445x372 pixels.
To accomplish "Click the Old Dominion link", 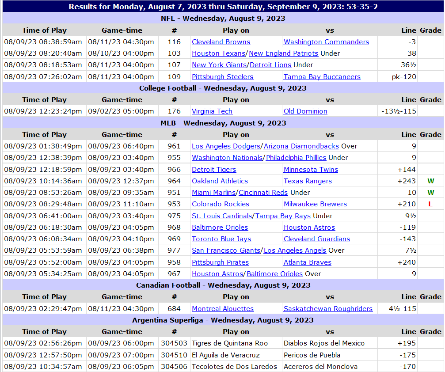I will click(305, 111).
